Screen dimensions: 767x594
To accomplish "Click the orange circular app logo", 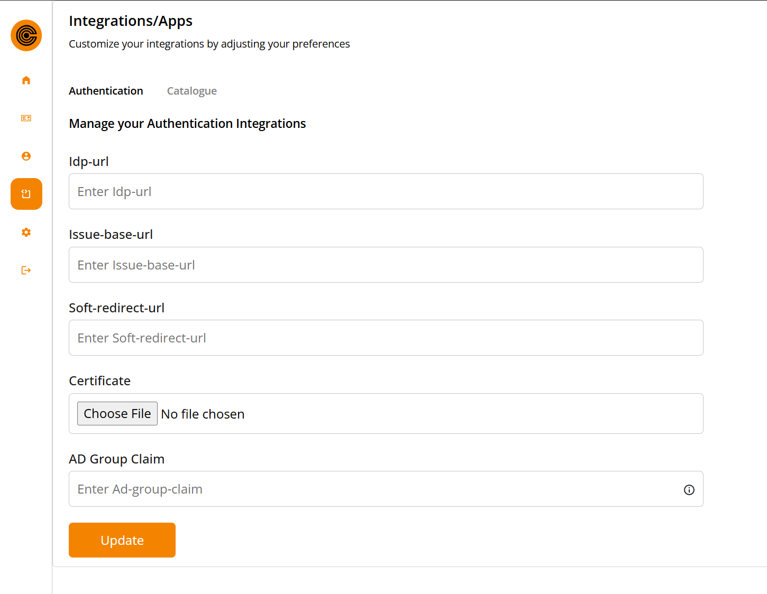I will (x=26, y=35).
